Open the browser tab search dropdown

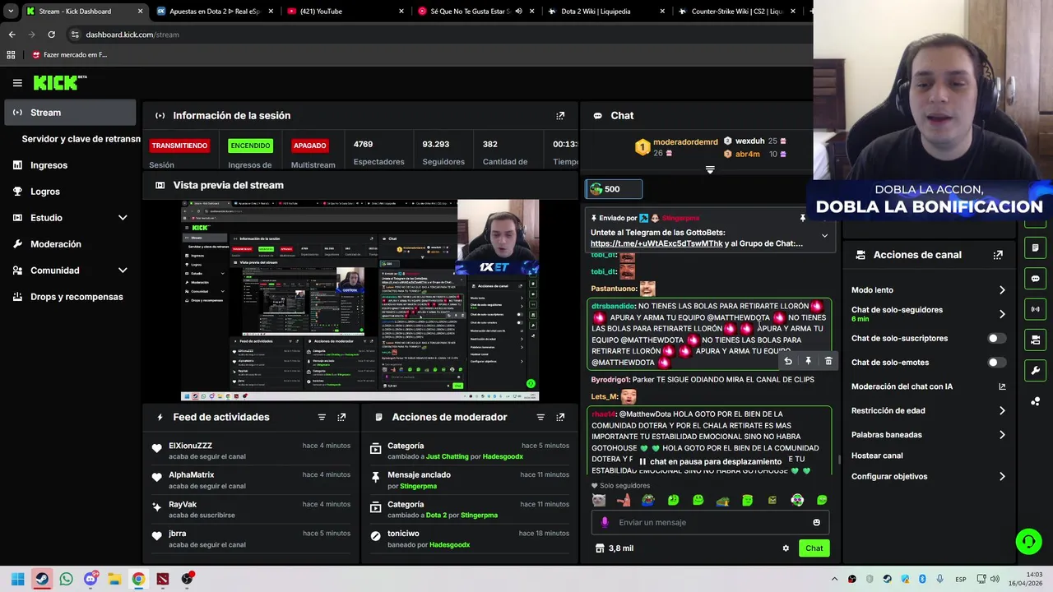point(10,12)
